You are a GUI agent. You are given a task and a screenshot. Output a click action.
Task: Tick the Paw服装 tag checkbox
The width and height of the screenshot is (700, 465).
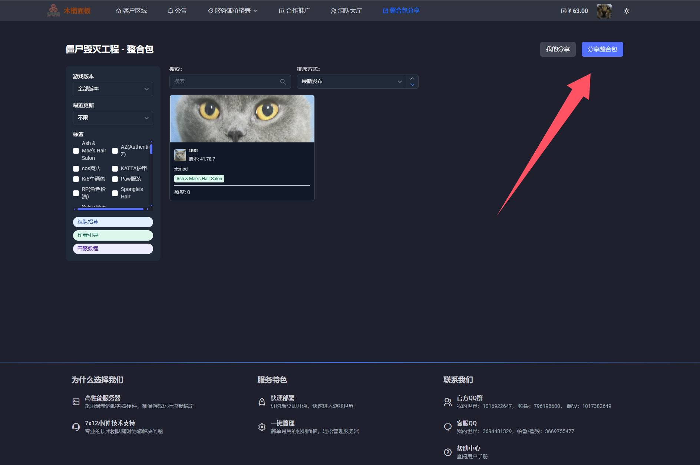pos(115,179)
